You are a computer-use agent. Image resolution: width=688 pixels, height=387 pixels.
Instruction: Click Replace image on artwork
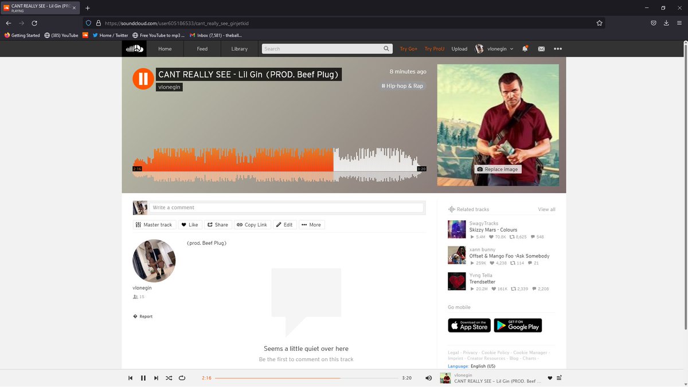498,169
